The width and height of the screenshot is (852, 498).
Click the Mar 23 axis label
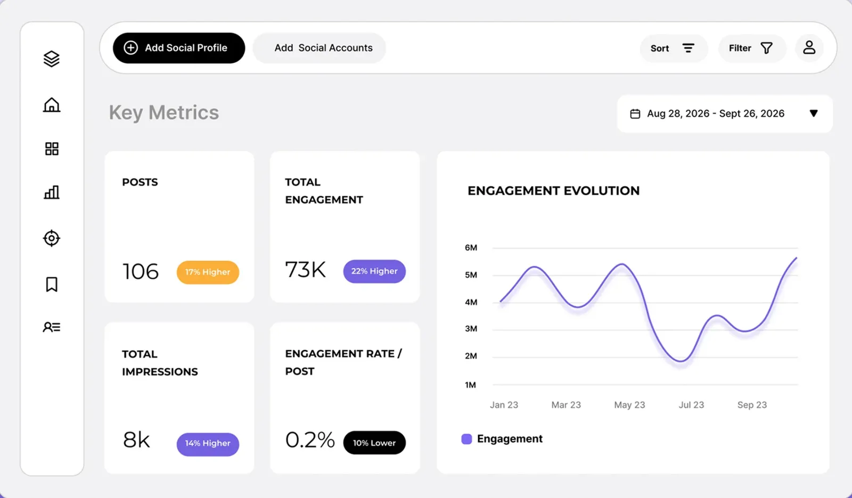point(566,405)
